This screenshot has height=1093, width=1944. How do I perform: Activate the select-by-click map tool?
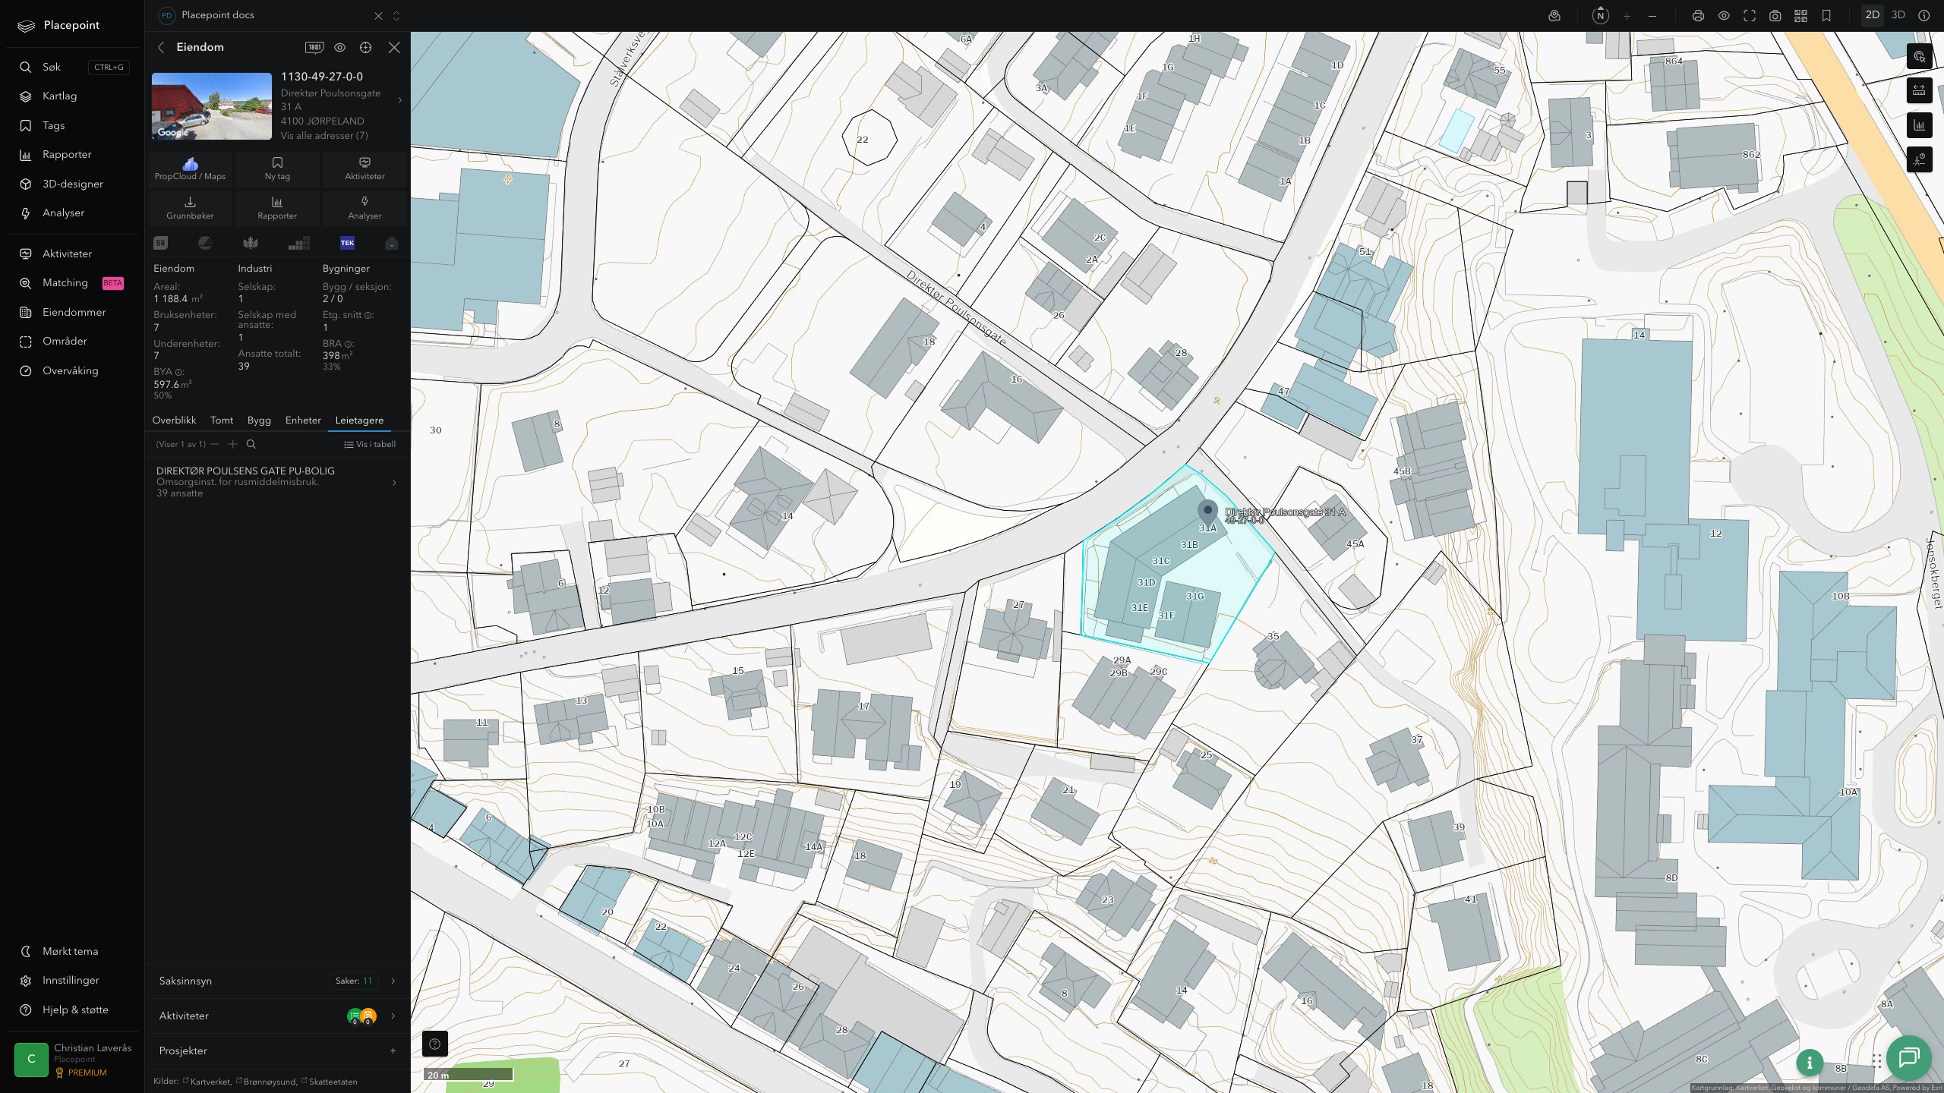[x=1920, y=56]
